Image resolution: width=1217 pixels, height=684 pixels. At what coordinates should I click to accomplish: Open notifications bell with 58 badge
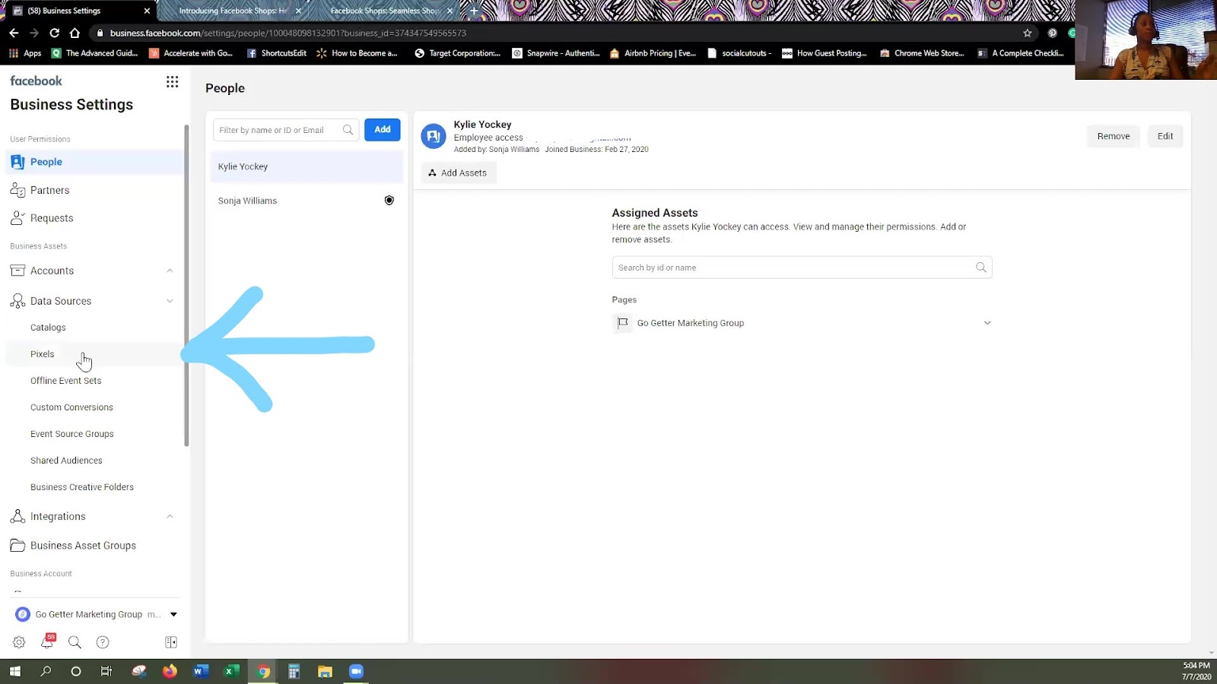point(47,641)
